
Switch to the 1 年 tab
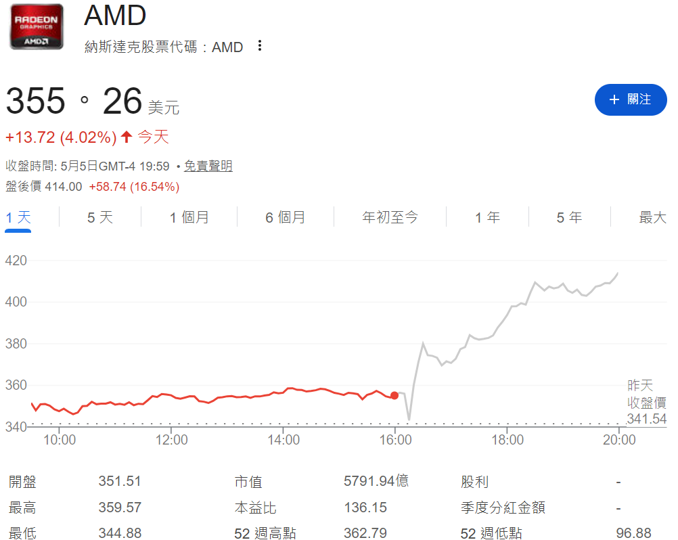click(x=487, y=217)
